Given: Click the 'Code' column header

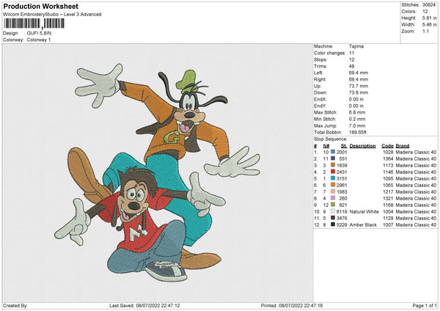Looking at the screenshot, I should click(387, 146).
